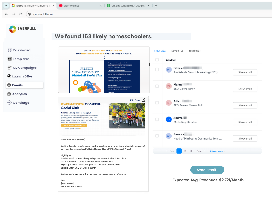
Task: Open Concierge from sidebar
Action: pyautogui.click(x=18, y=103)
